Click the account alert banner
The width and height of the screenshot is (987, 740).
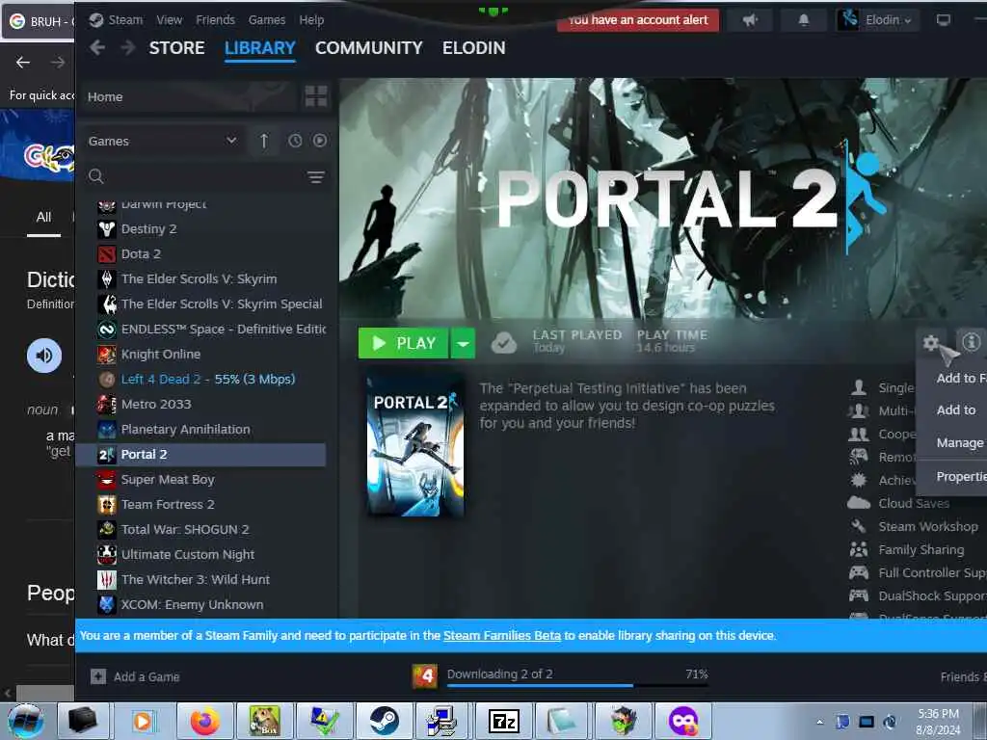638,20
